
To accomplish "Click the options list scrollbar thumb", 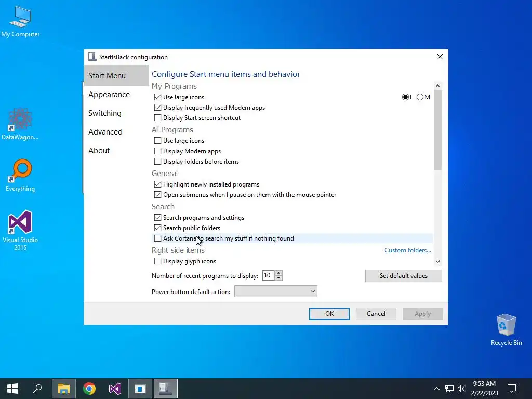I will [x=437, y=130].
